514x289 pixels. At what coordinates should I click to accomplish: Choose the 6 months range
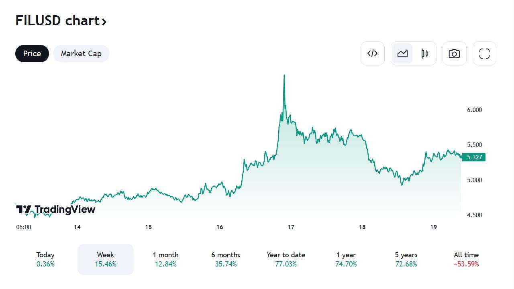click(x=226, y=259)
